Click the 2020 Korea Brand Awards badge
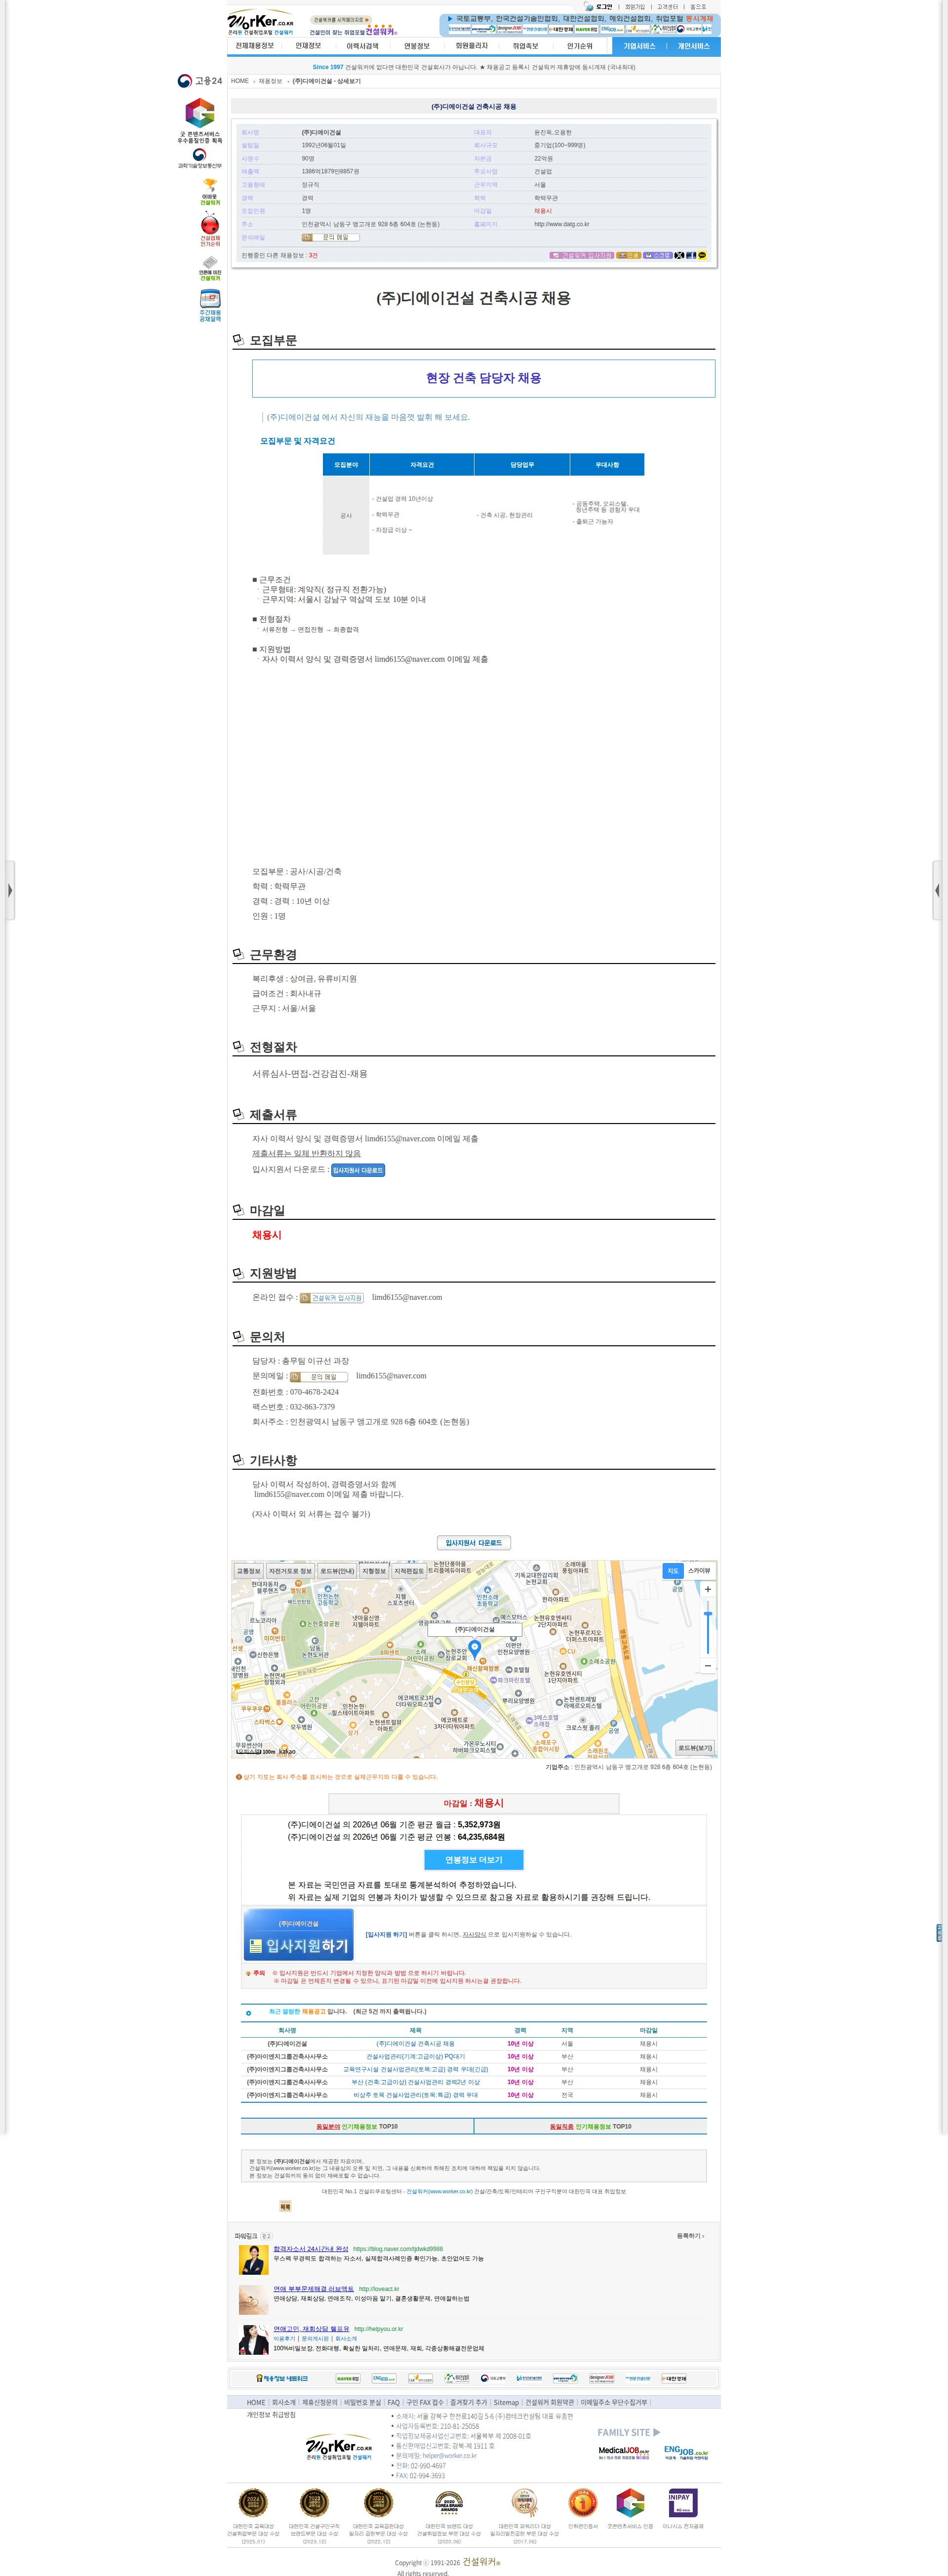948x2576 pixels. click(x=449, y=2502)
